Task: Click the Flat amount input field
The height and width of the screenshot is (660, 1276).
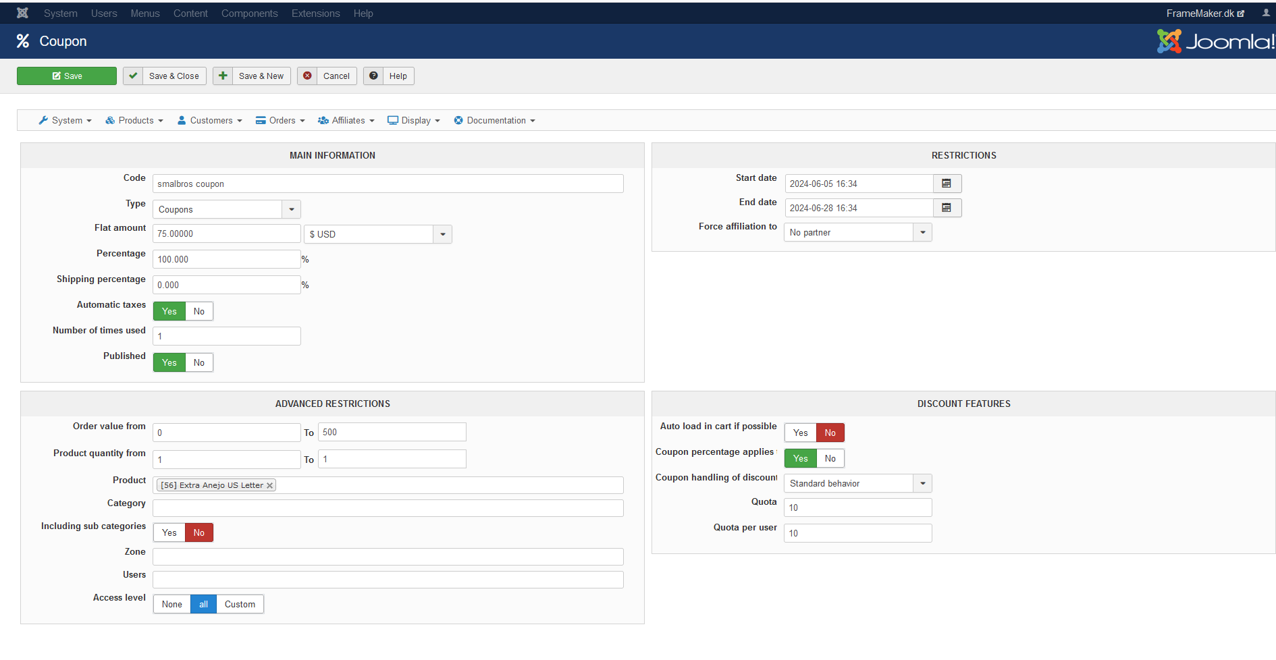Action: [227, 233]
